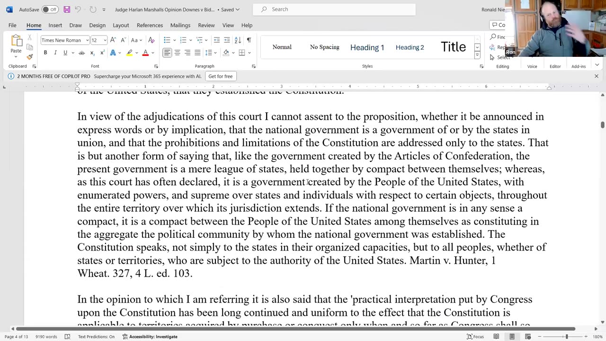This screenshot has height=341, width=606.
Task: Click the Save icon in title bar
Action: 67,9
